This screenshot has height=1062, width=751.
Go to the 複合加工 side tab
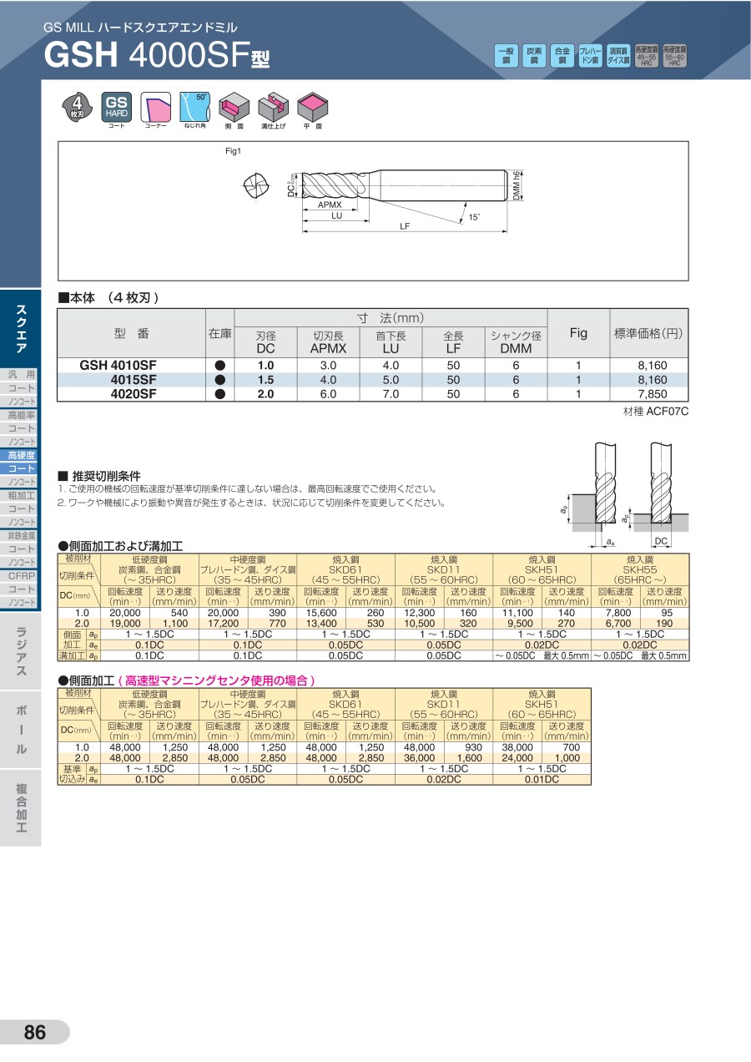pyautogui.click(x=20, y=808)
